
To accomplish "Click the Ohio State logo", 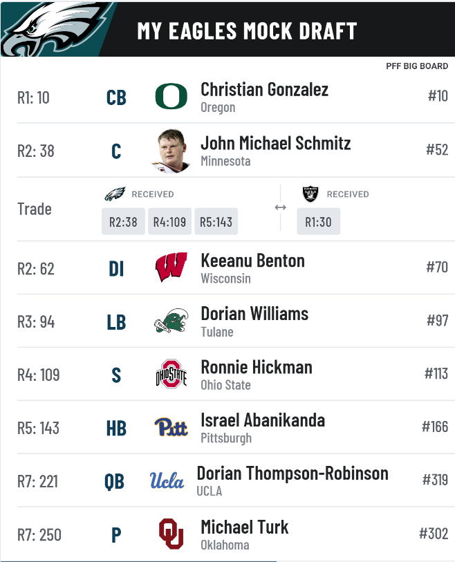I will (171, 374).
